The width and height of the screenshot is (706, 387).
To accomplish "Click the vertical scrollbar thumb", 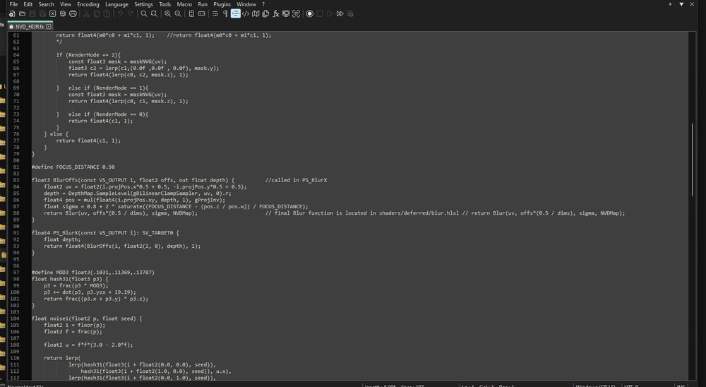I will tap(693, 160).
